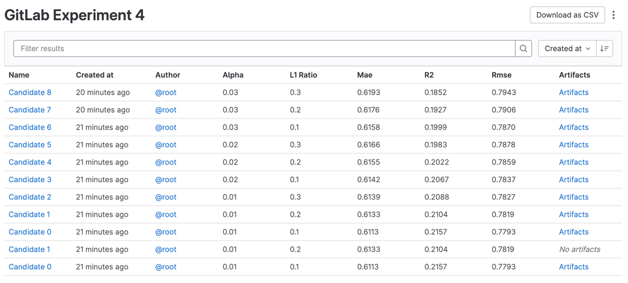Open Candidate 4 from the list
628x283 pixels.
pyautogui.click(x=30, y=162)
